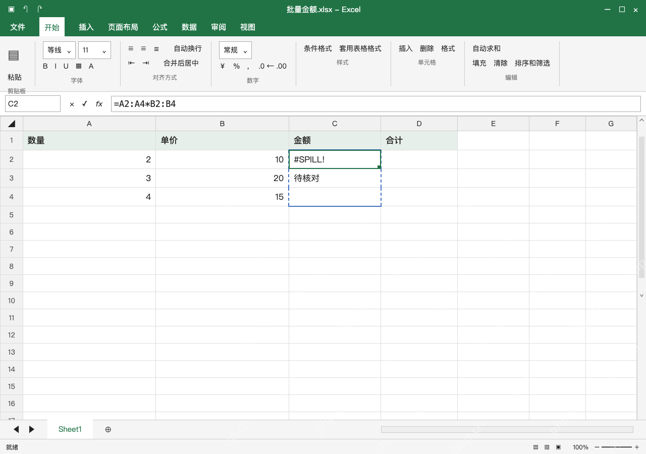The height and width of the screenshot is (454, 646).
Task: Switch to 数据 ribbon tab
Action: (189, 27)
